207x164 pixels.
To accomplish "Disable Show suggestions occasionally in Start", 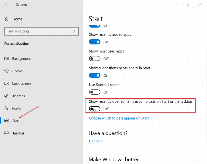I will click(x=95, y=75).
